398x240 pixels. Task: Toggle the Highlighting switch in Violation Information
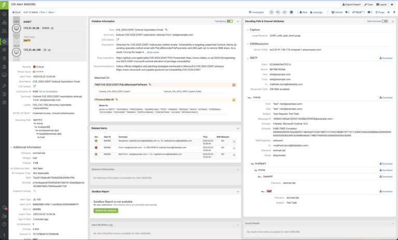(x=231, y=21)
